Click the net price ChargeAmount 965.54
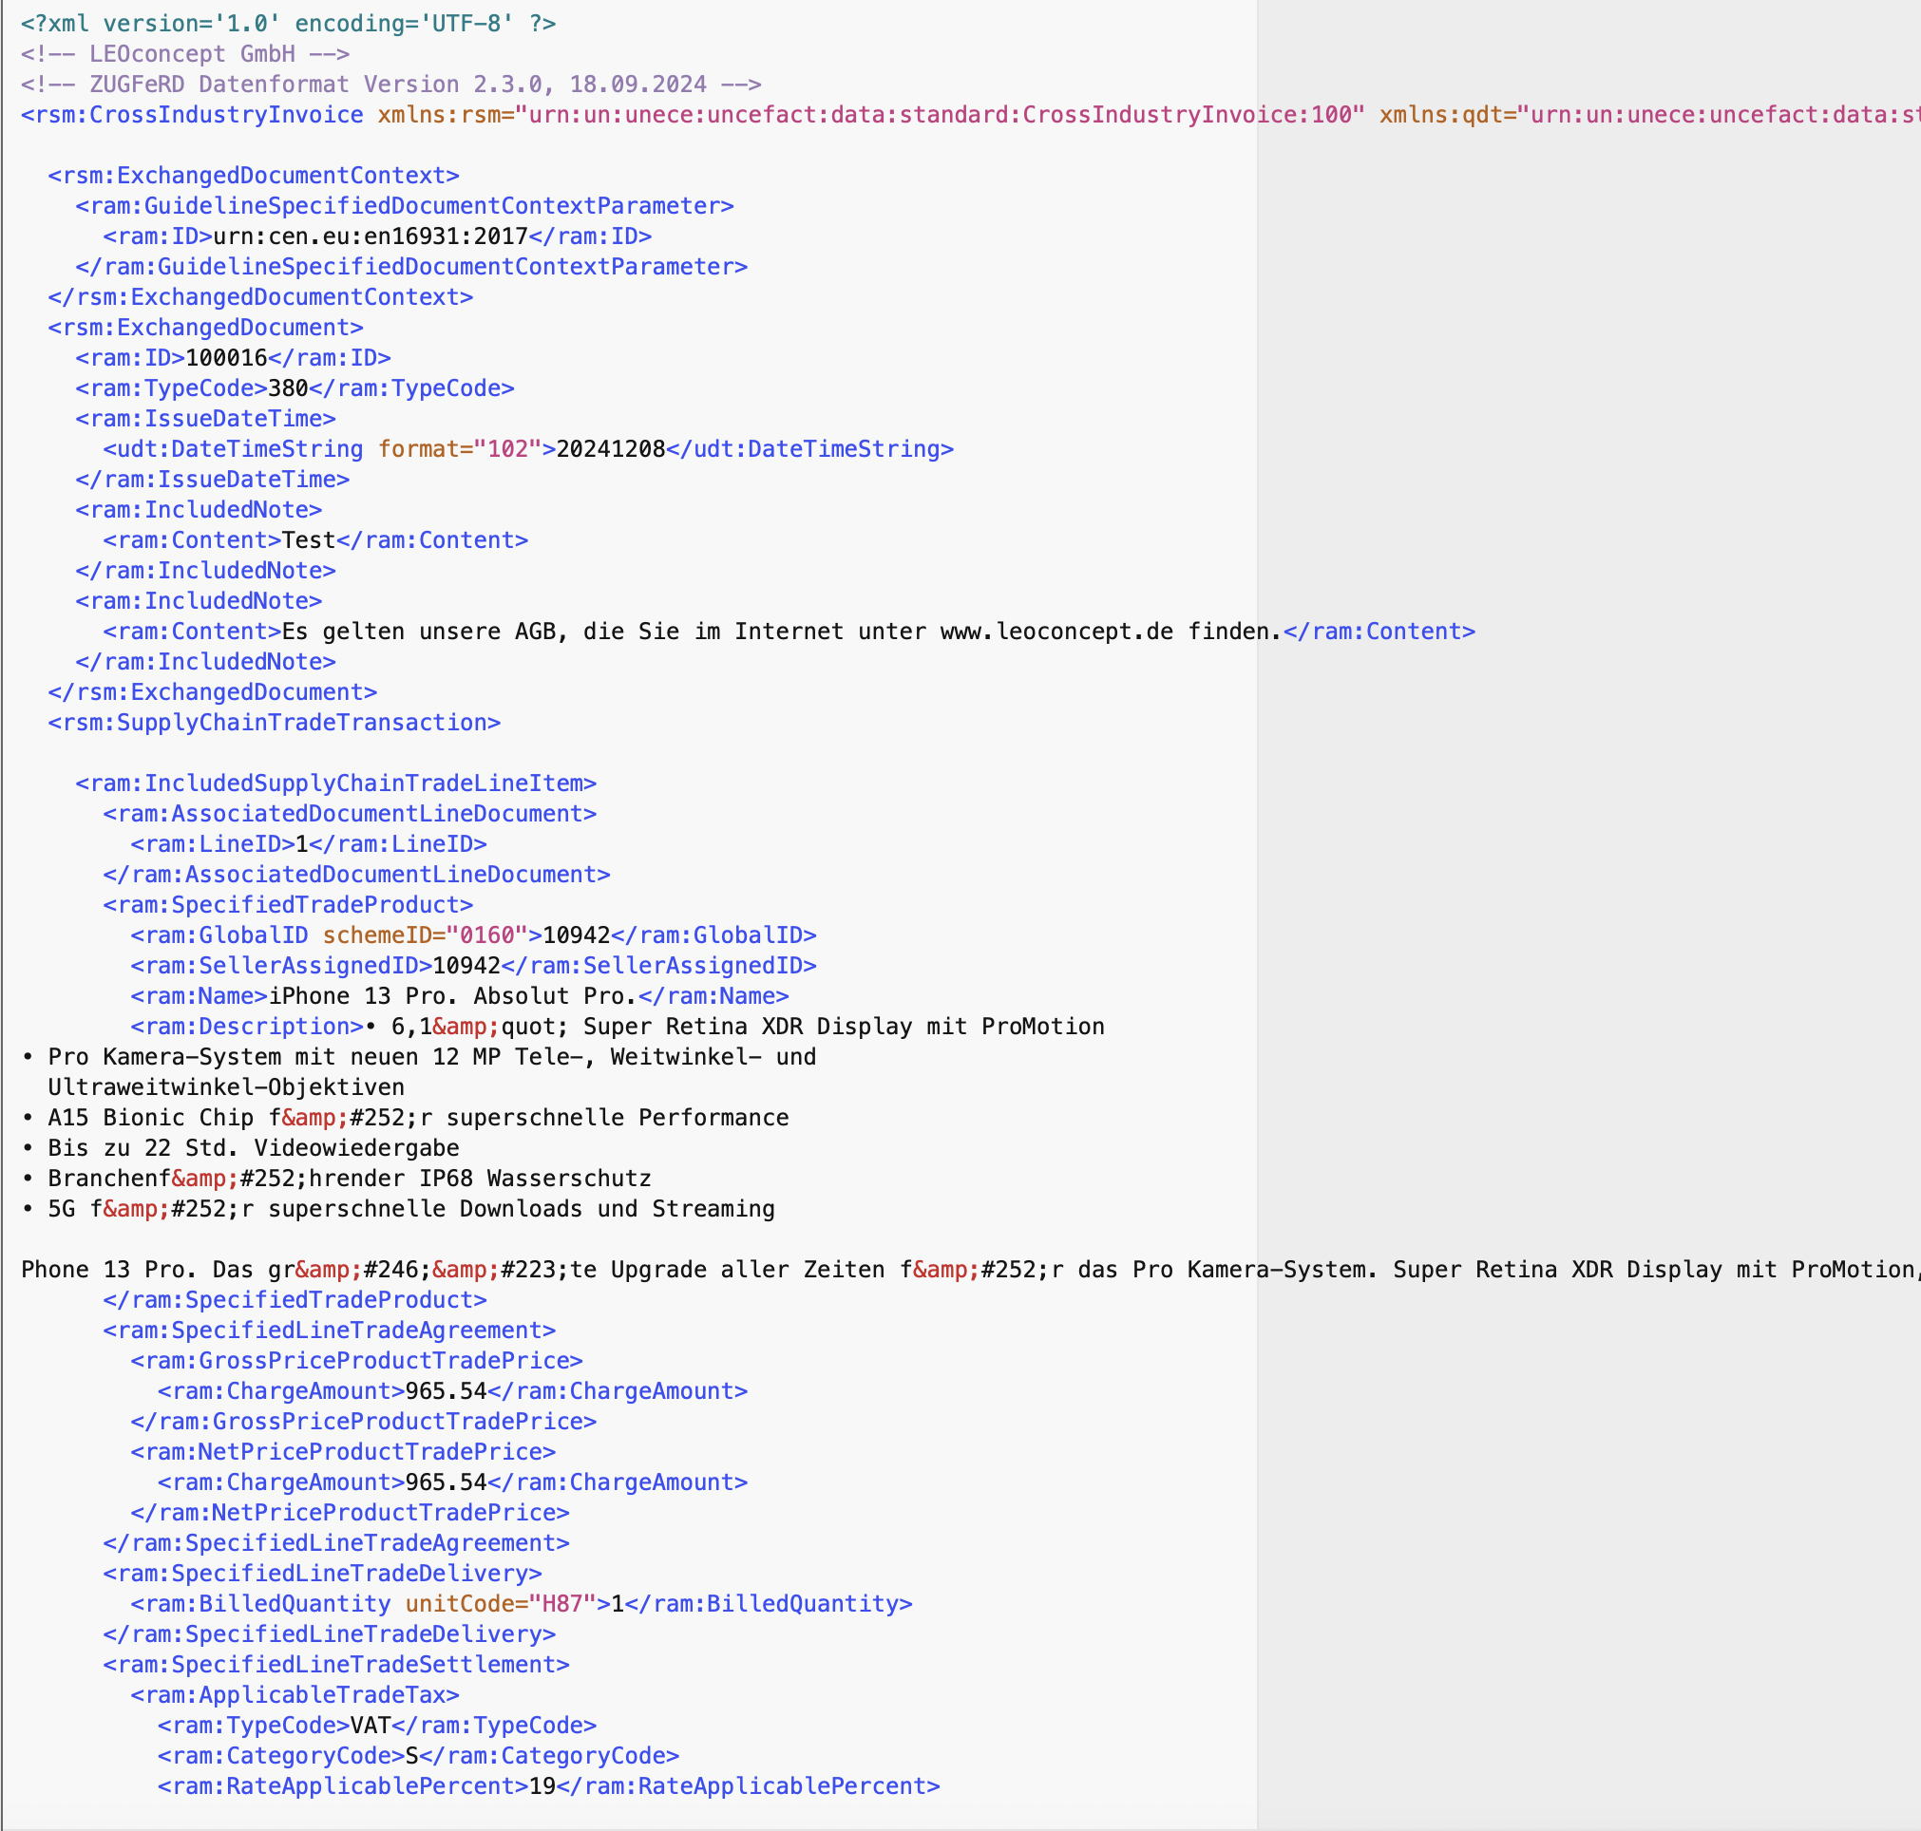The height and width of the screenshot is (1831, 1921). point(447,1482)
